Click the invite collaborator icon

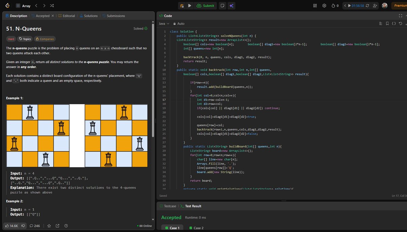tap(375, 6)
